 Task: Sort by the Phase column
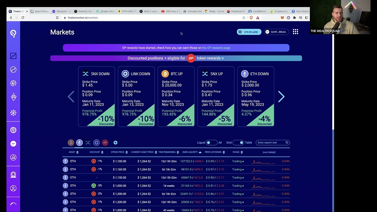coord(238,152)
